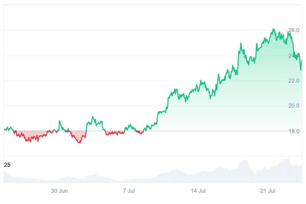This screenshot has height=204, width=306.
Task: Click the highest price peak near 26.0
Action: (x=273, y=29)
